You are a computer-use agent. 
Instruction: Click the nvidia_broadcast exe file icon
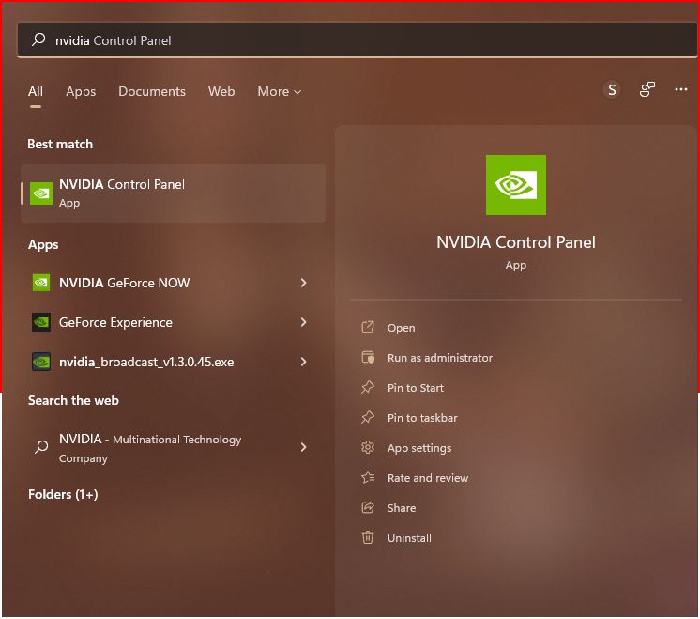coord(41,362)
